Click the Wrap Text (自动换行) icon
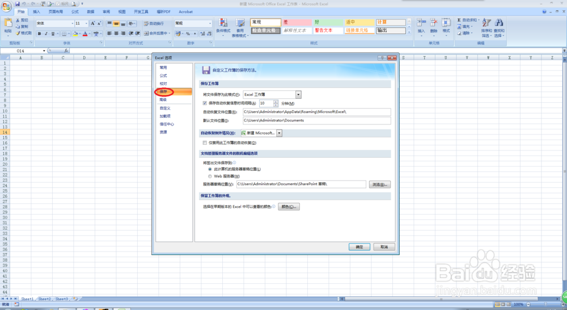567x310 pixels. [x=146, y=23]
